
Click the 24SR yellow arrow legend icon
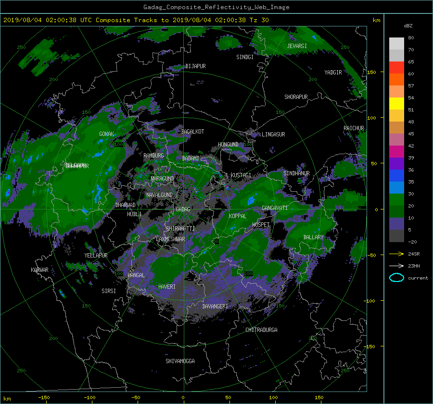click(396, 254)
